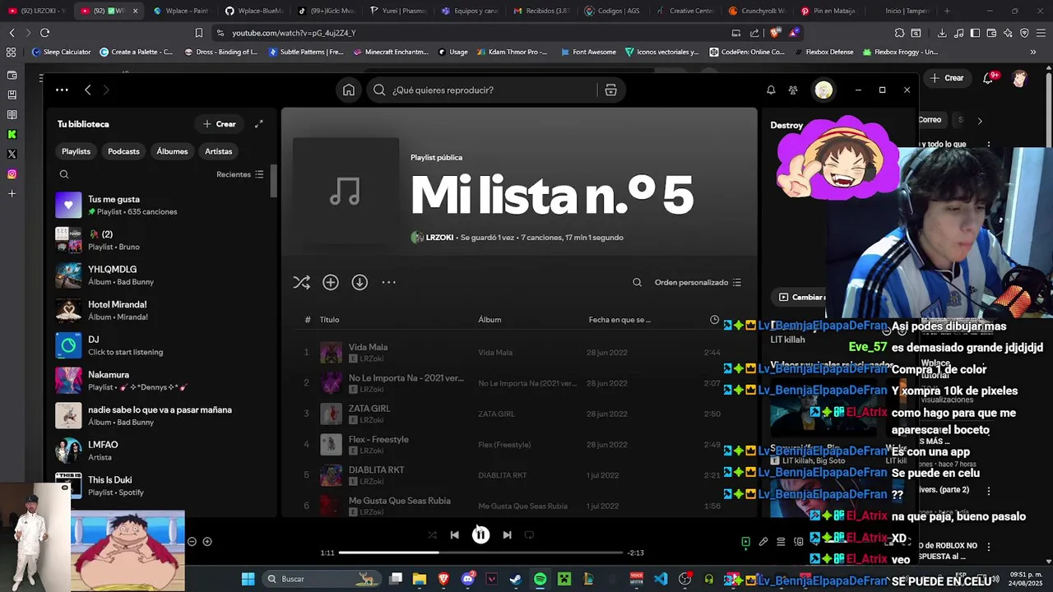
Task: Sort tracks by duration clock icon
Action: (x=714, y=320)
